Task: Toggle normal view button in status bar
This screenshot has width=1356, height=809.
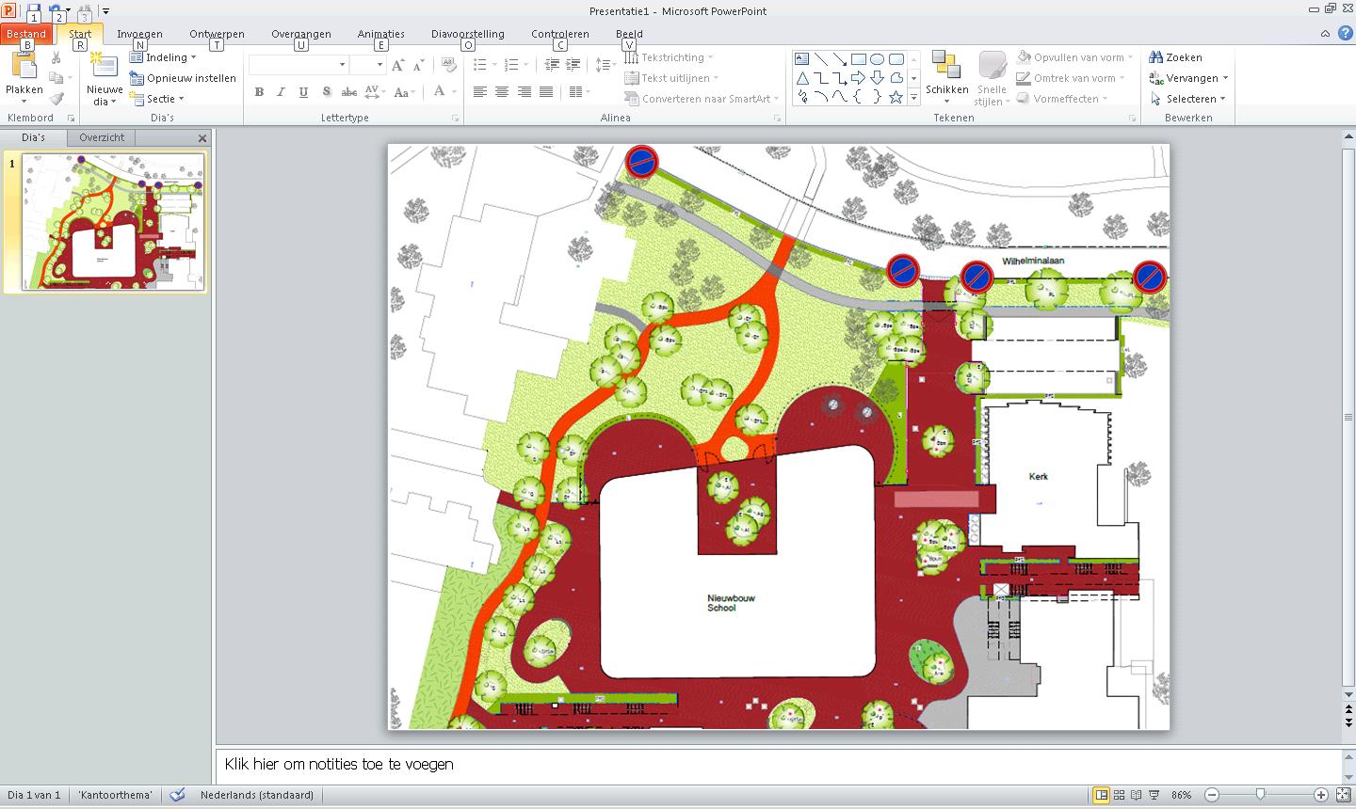Action: tap(1101, 795)
